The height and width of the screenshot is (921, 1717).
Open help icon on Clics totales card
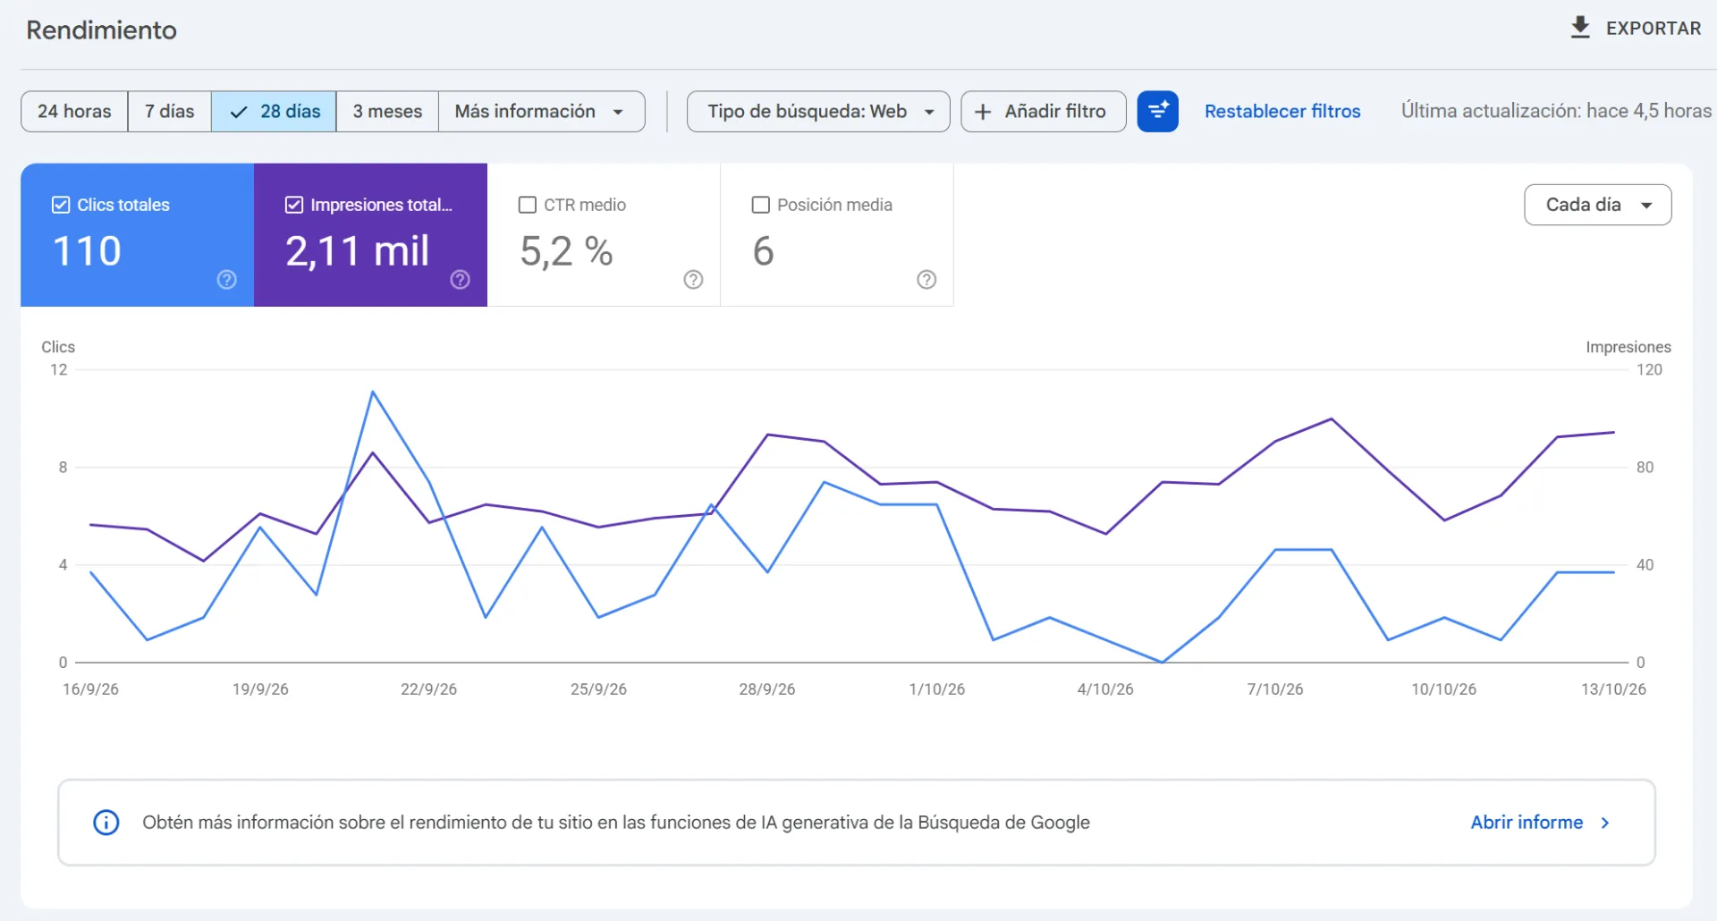227,280
